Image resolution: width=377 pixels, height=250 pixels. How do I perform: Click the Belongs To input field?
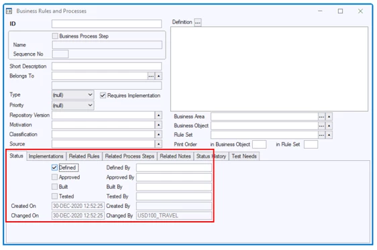tap(99, 76)
